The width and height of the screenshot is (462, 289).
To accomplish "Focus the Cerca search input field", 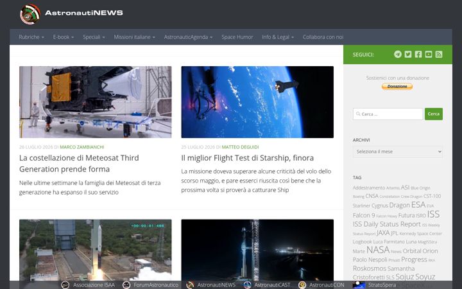I will tap(388, 114).
